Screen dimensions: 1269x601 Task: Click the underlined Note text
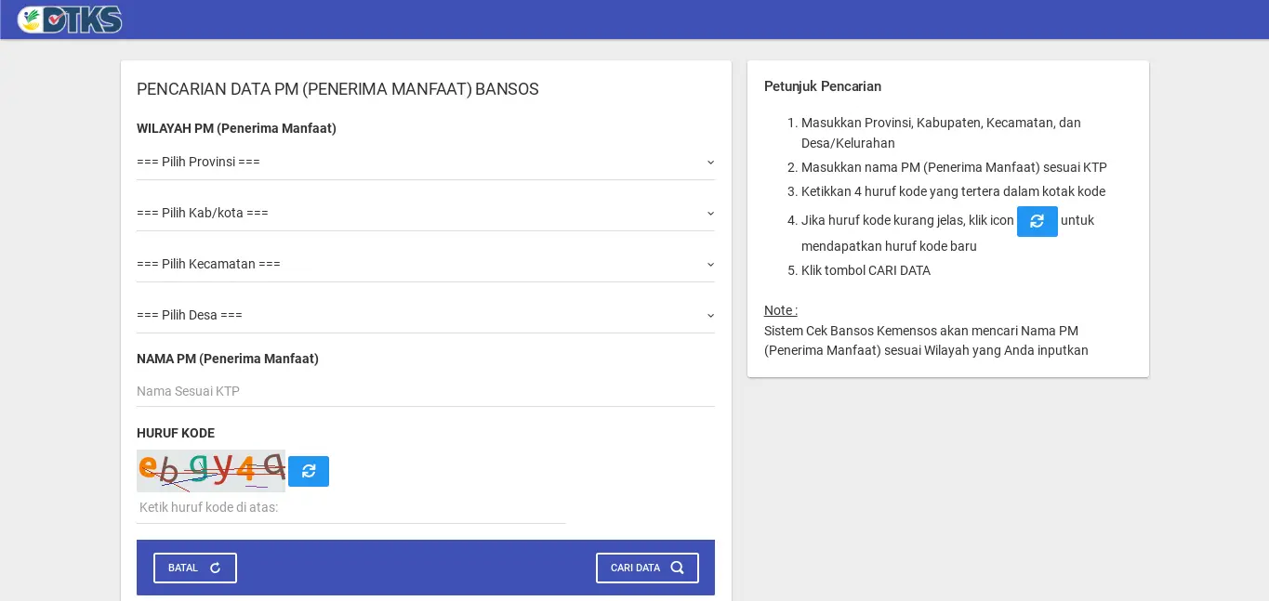780,310
